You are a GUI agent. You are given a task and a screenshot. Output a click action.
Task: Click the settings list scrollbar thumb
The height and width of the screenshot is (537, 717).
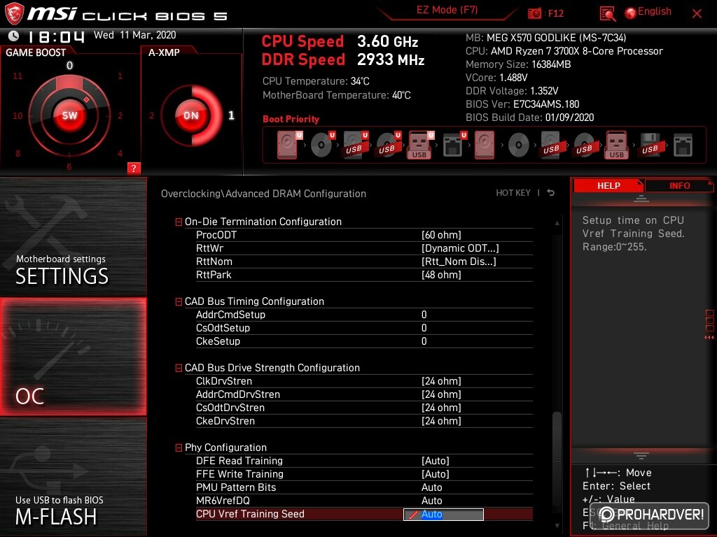[x=557, y=459]
